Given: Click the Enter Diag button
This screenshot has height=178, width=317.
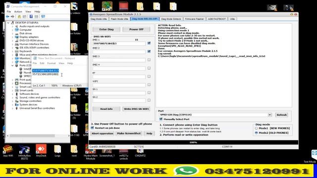Looking at the screenshot, I should (106, 30).
